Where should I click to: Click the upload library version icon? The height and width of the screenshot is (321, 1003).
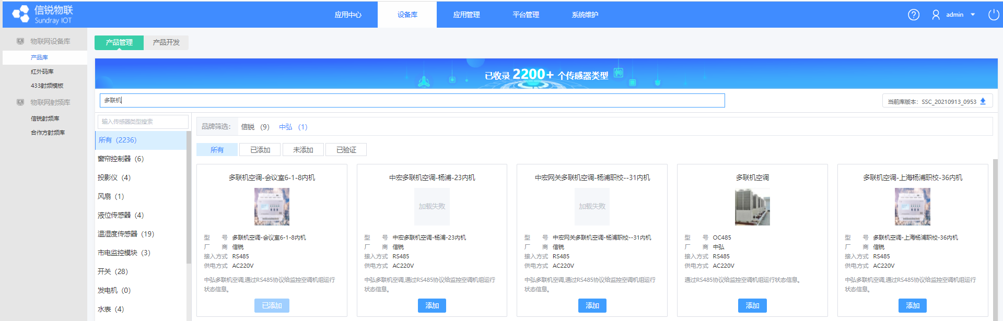click(x=983, y=101)
